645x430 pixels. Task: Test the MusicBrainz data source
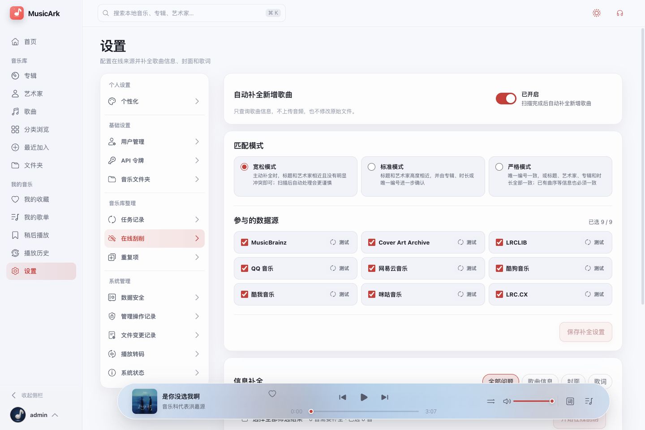pyautogui.click(x=340, y=242)
